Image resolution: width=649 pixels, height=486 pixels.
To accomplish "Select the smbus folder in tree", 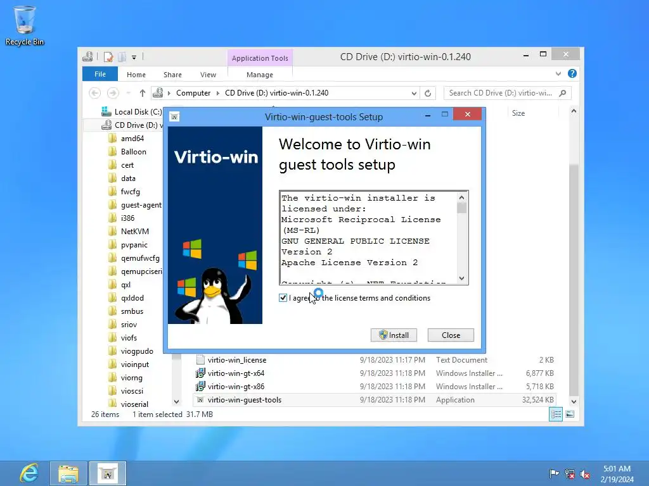I will [132, 311].
